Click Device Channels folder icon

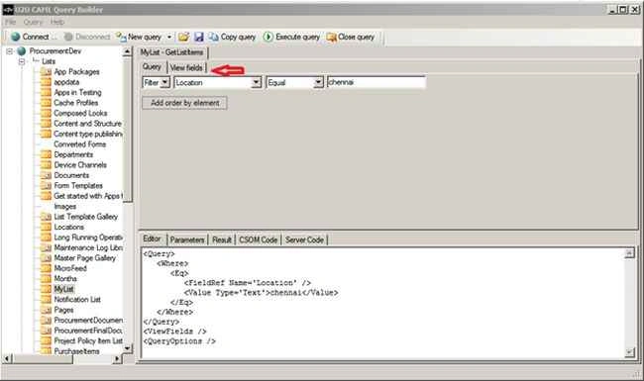46,165
